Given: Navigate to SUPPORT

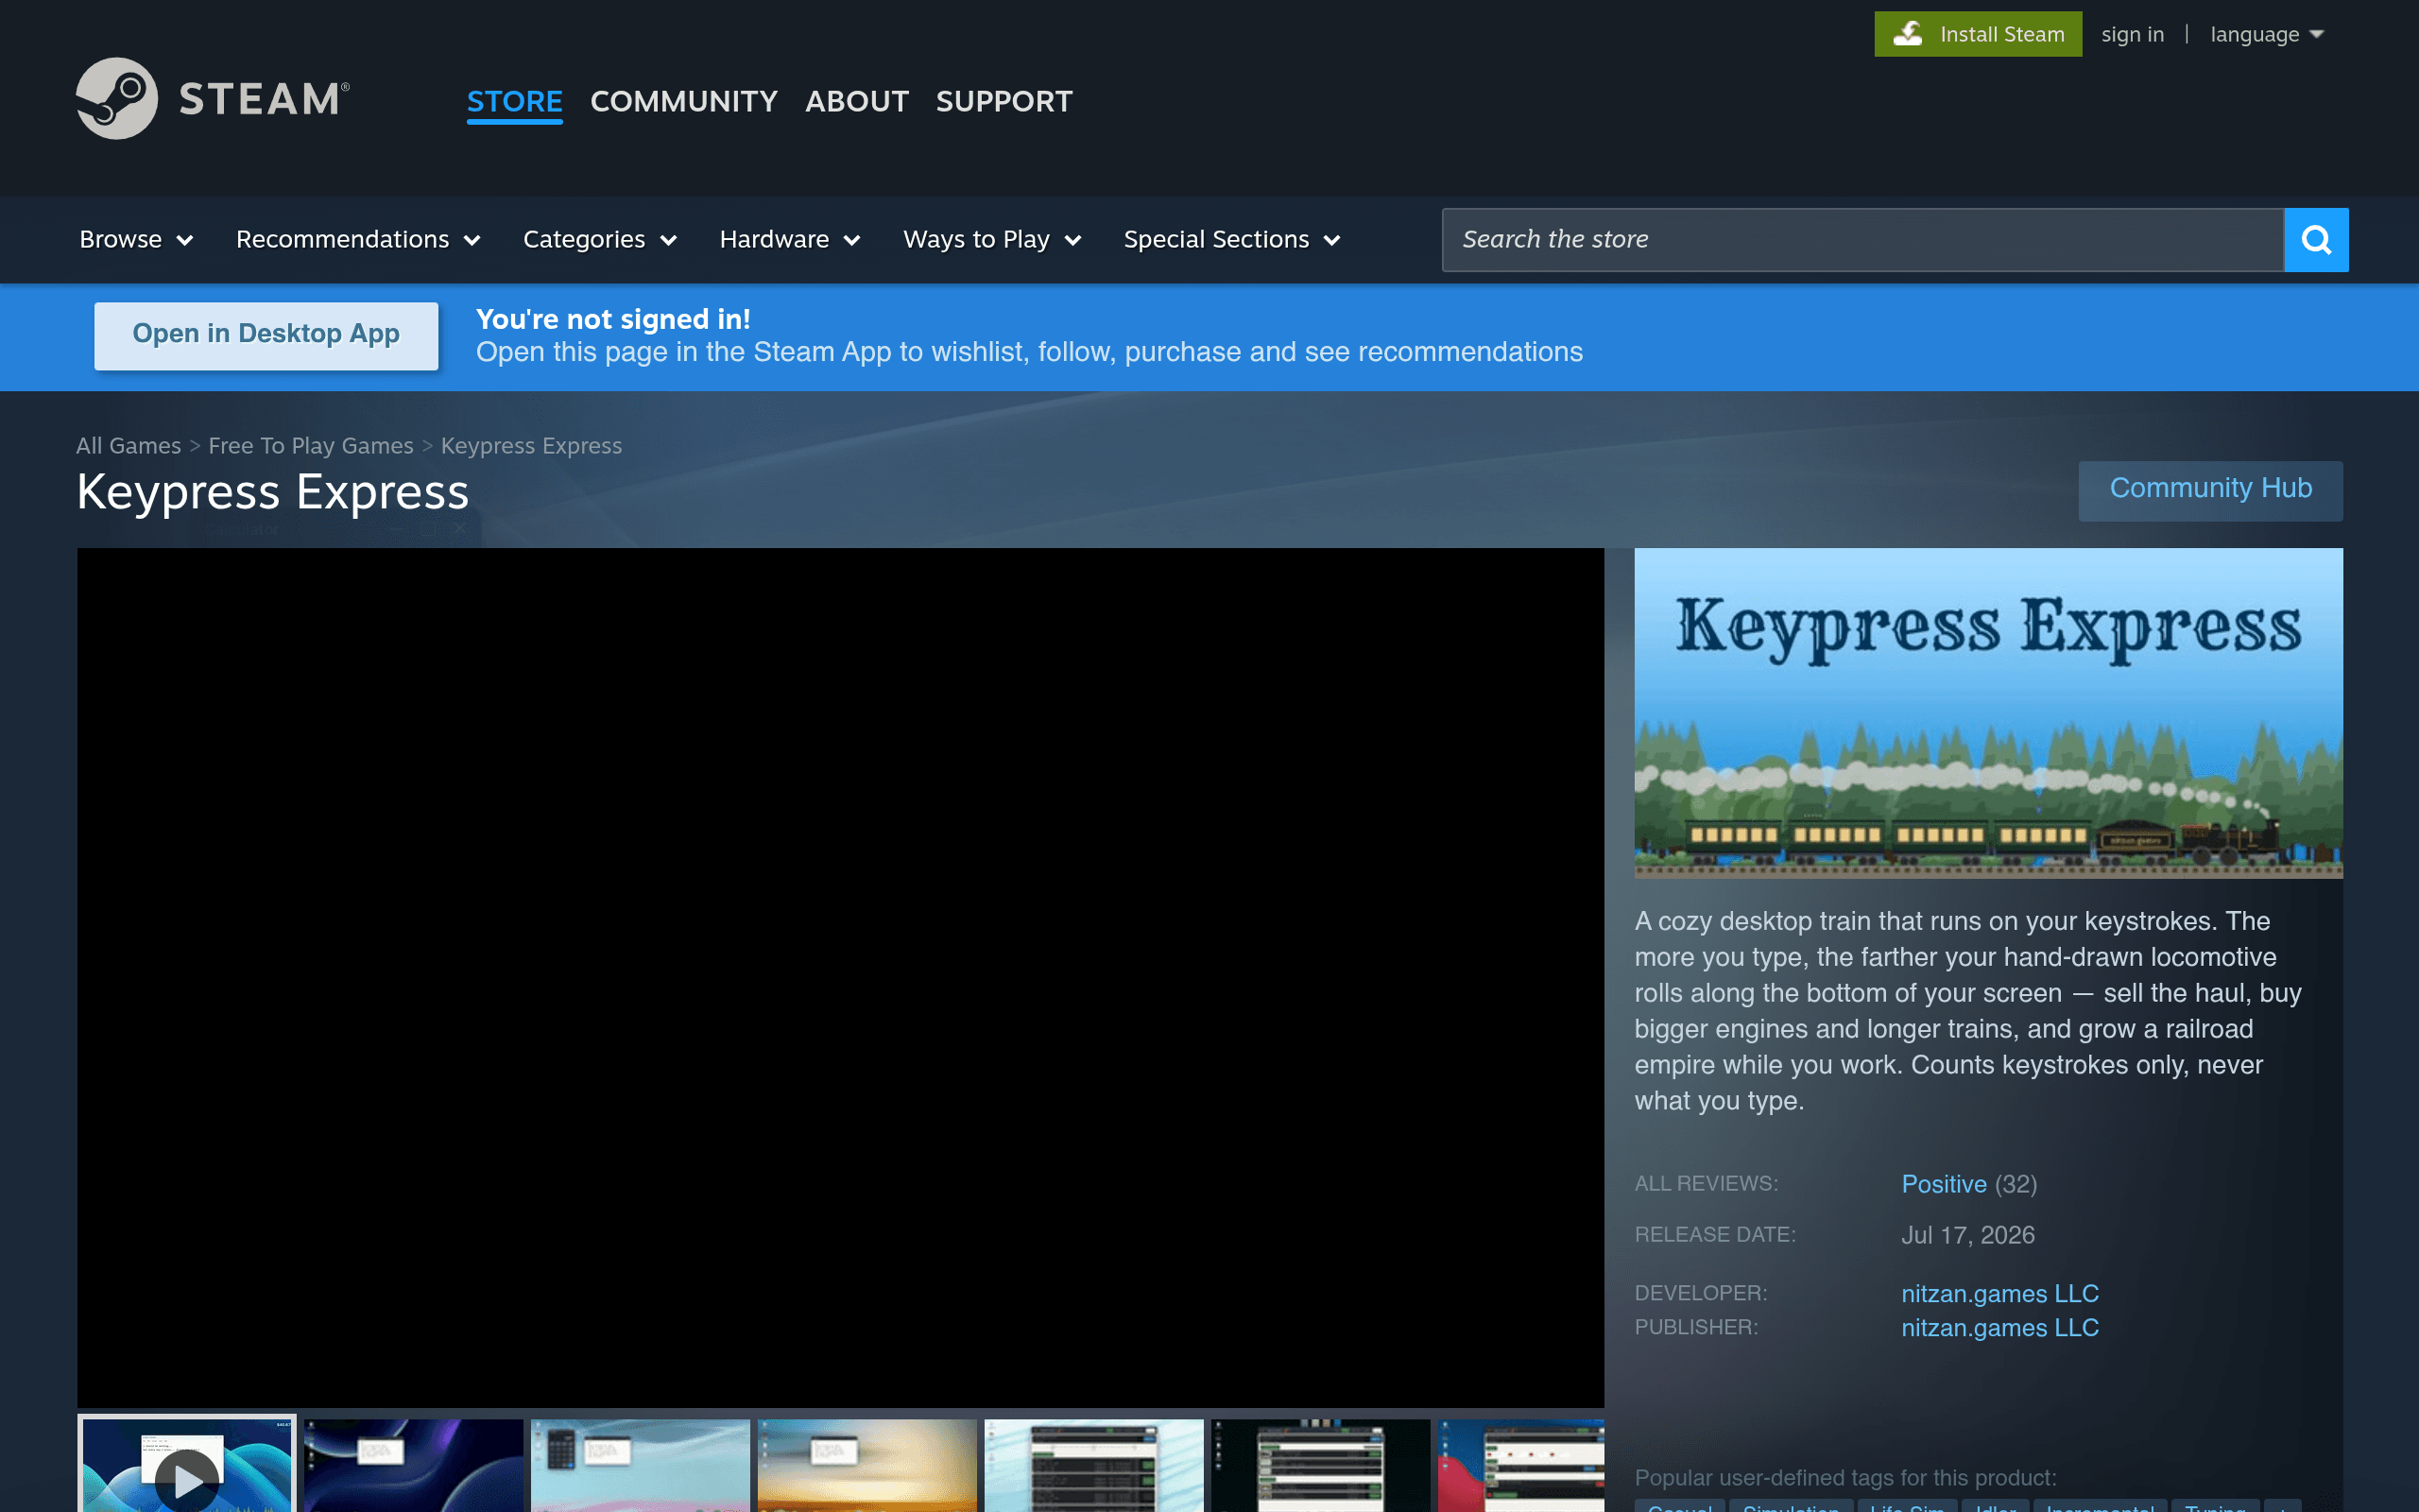Looking at the screenshot, I should [x=1004, y=101].
